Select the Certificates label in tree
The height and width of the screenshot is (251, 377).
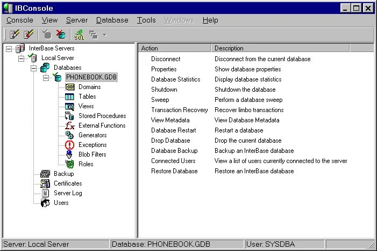pos(68,183)
